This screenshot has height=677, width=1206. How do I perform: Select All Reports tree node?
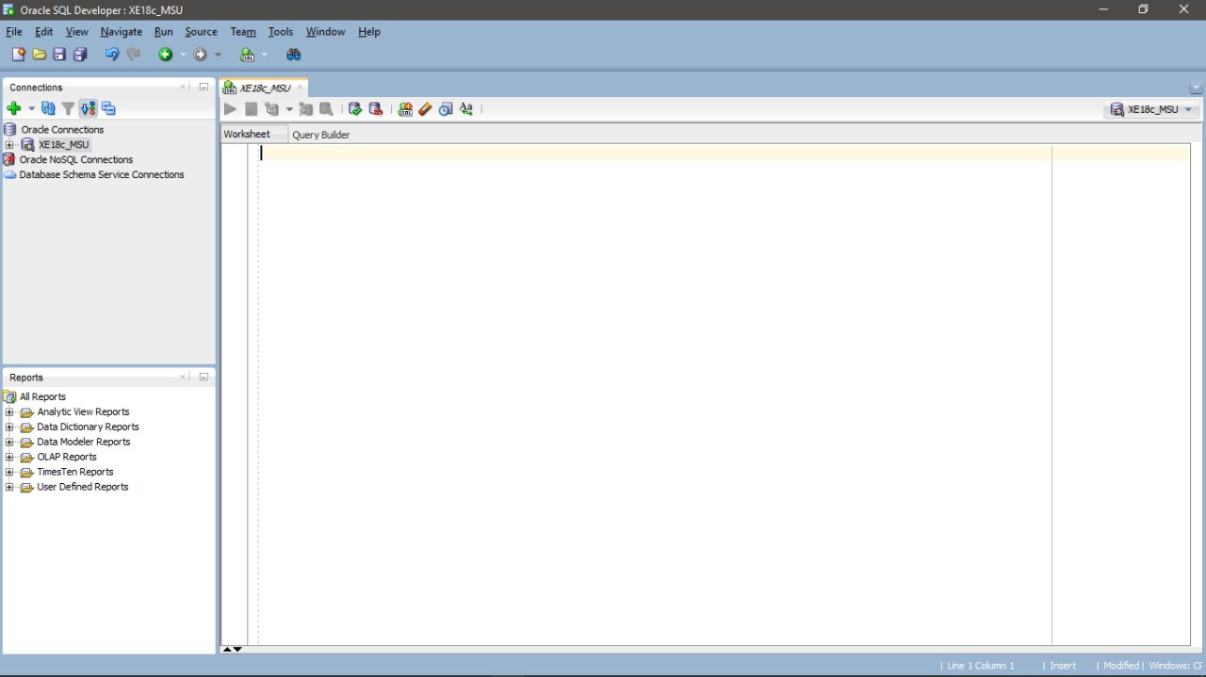42,397
